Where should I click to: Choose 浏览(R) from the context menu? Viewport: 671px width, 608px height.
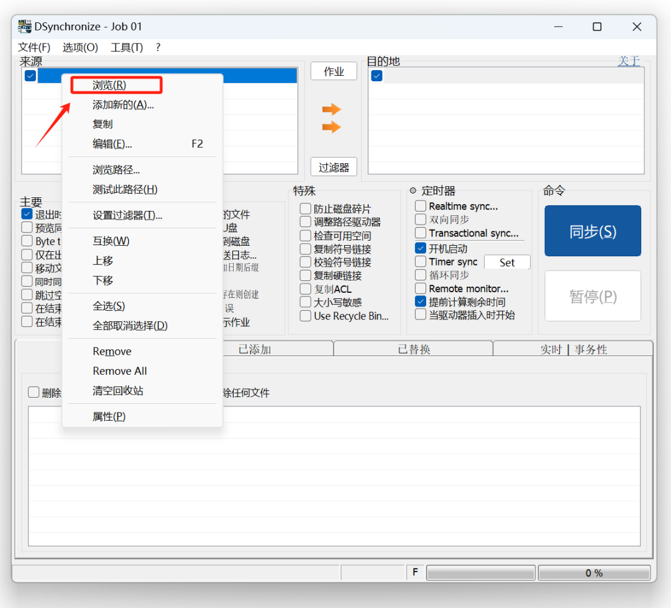pyautogui.click(x=109, y=85)
